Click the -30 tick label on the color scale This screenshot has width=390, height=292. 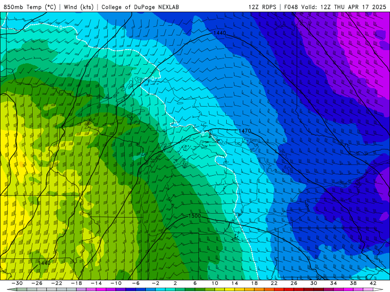tap(17, 283)
